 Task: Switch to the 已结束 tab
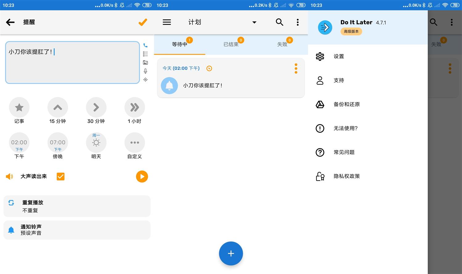click(x=231, y=44)
